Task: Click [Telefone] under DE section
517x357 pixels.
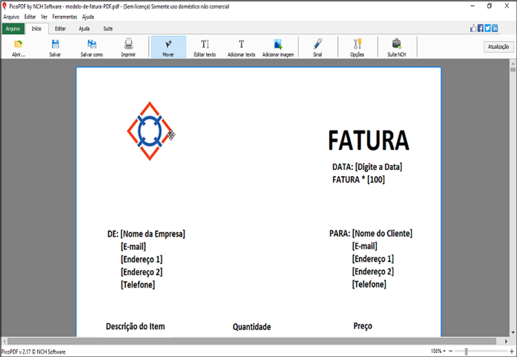Action: [138, 284]
